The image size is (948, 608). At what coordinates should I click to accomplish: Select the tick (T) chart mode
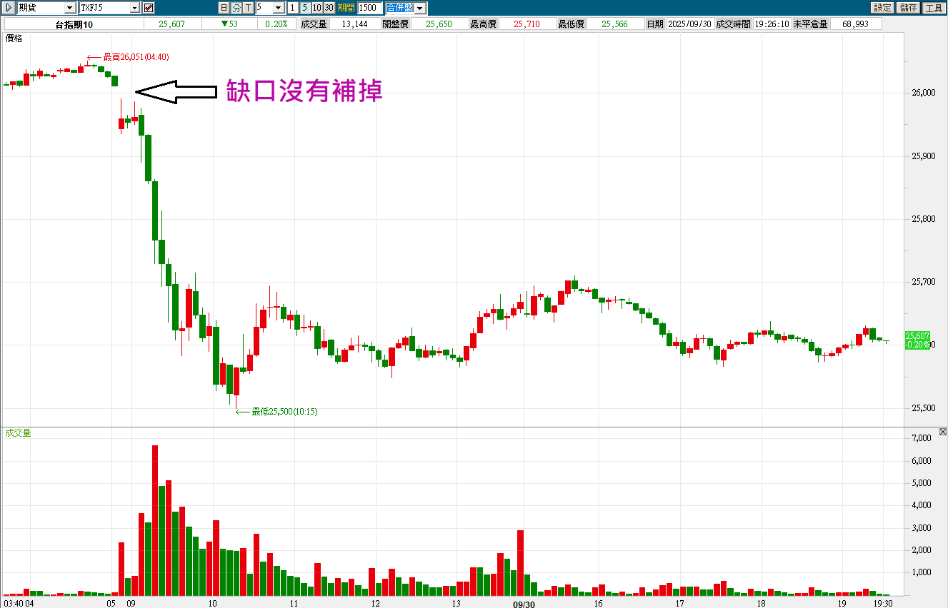point(248,8)
